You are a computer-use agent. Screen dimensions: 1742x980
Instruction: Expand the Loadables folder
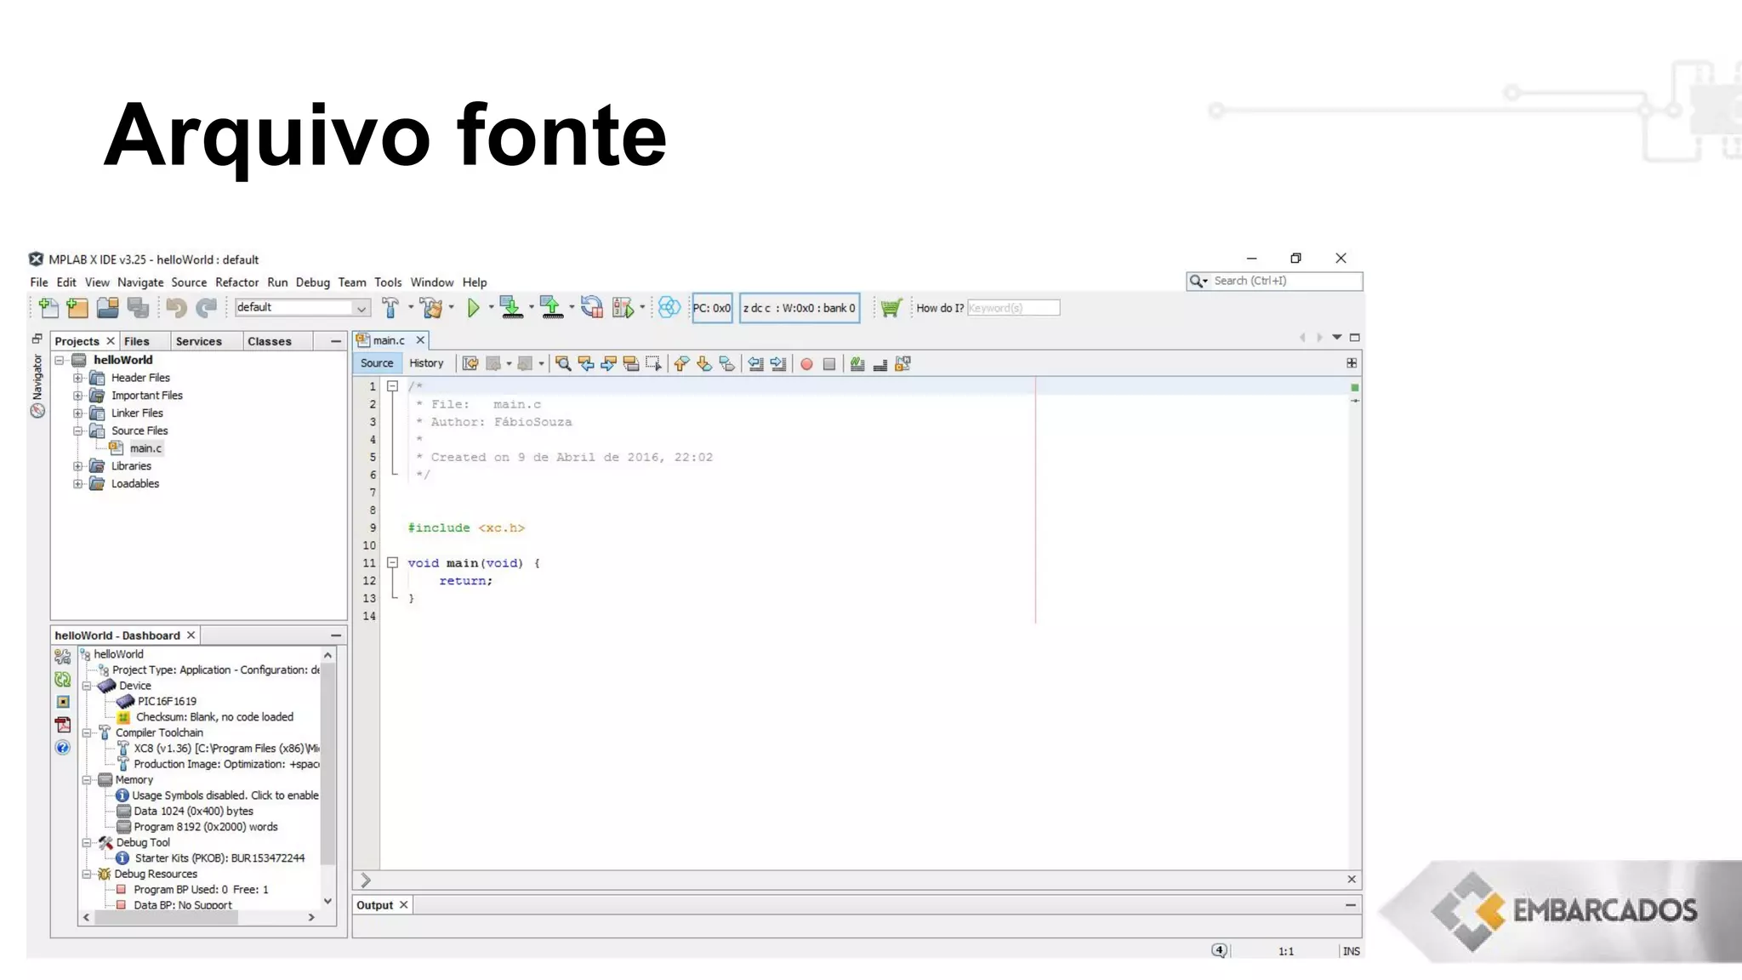coord(77,484)
